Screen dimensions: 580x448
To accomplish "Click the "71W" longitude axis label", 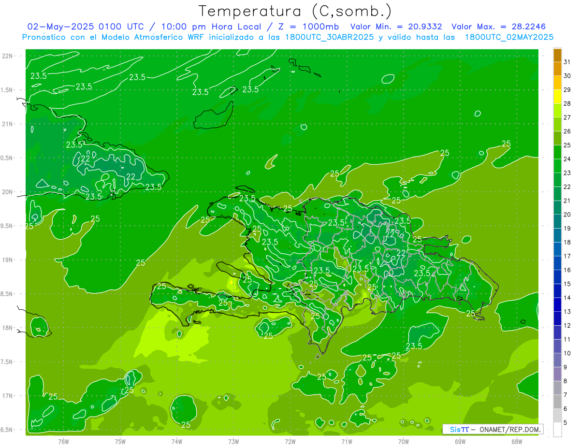I will point(347,441).
